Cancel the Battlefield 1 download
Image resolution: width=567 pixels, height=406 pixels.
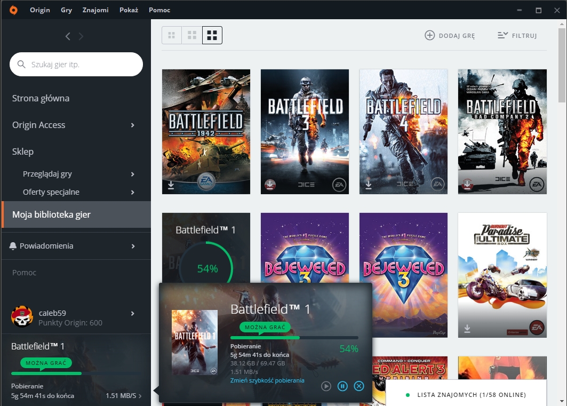[359, 386]
